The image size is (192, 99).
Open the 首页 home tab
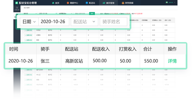(56, 3)
